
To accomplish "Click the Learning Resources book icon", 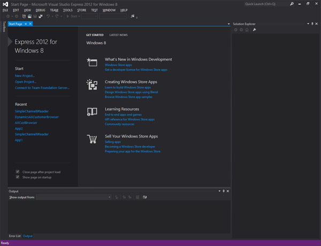I will tap(92, 112).
